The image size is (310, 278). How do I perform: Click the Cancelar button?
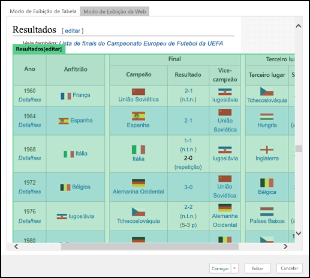289,268
